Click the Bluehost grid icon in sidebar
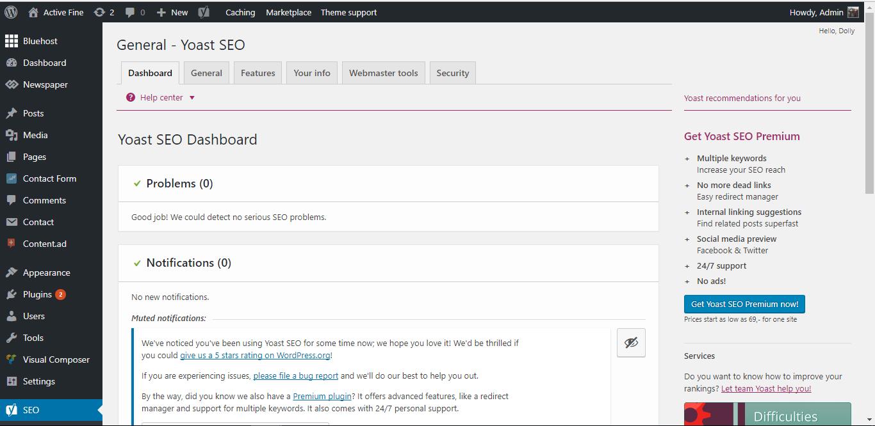The width and height of the screenshot is (875, 426). tap(11, 41)
